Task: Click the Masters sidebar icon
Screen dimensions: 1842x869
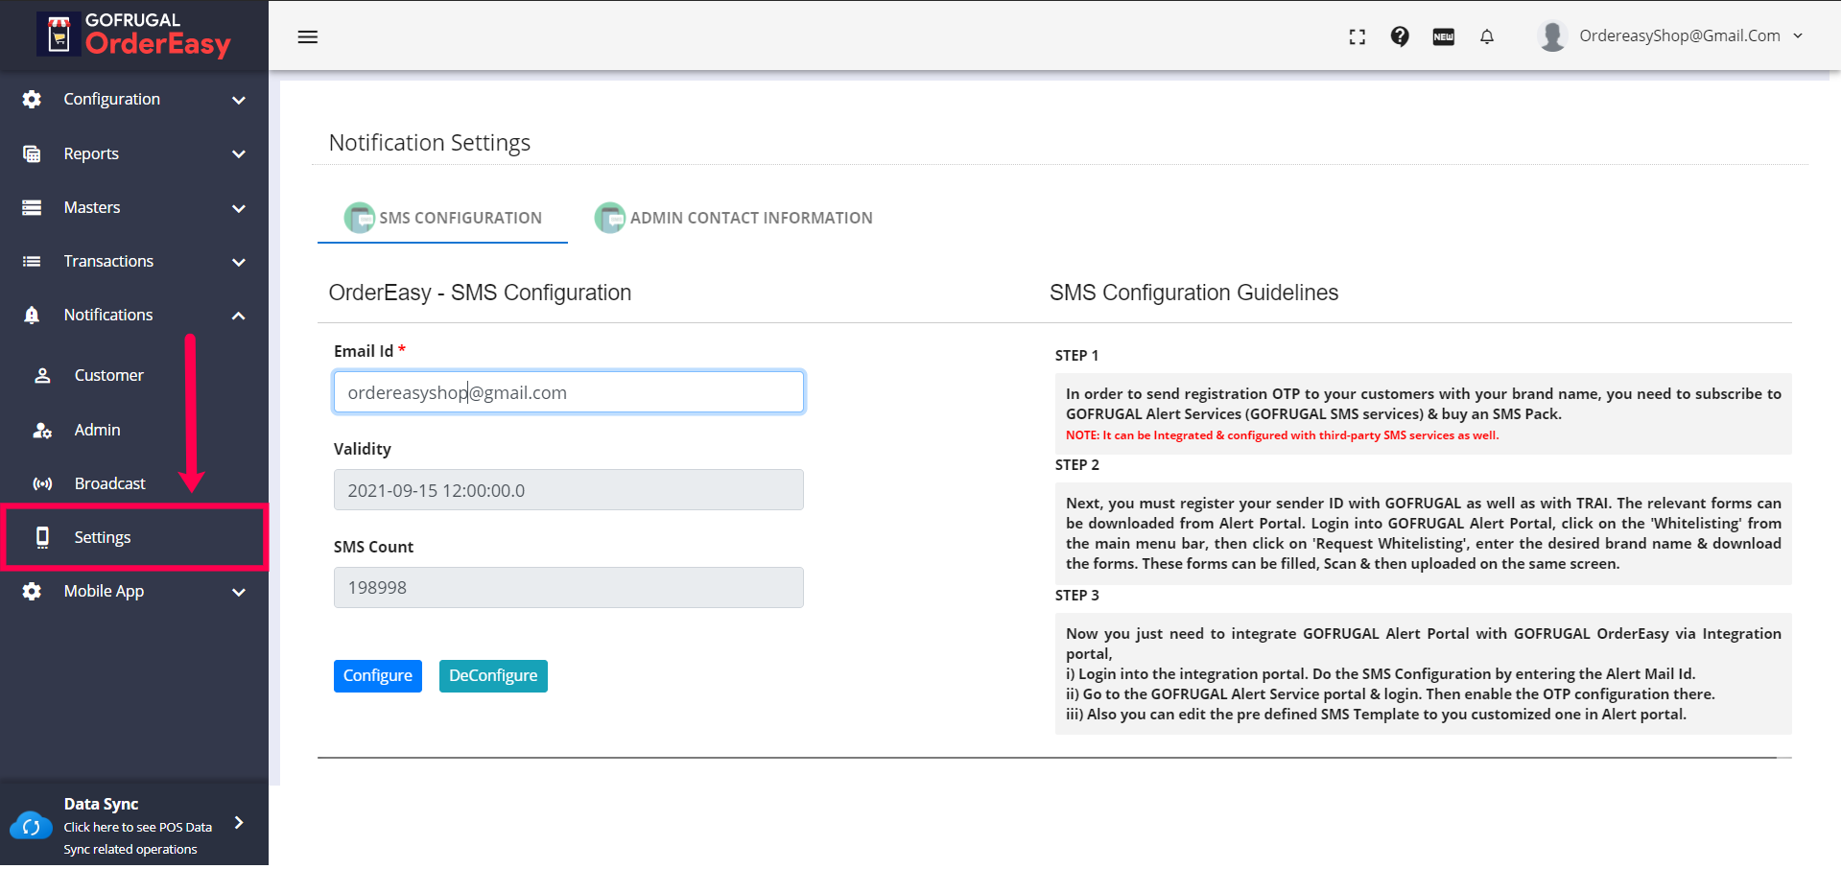Action: tap(32, 207)
